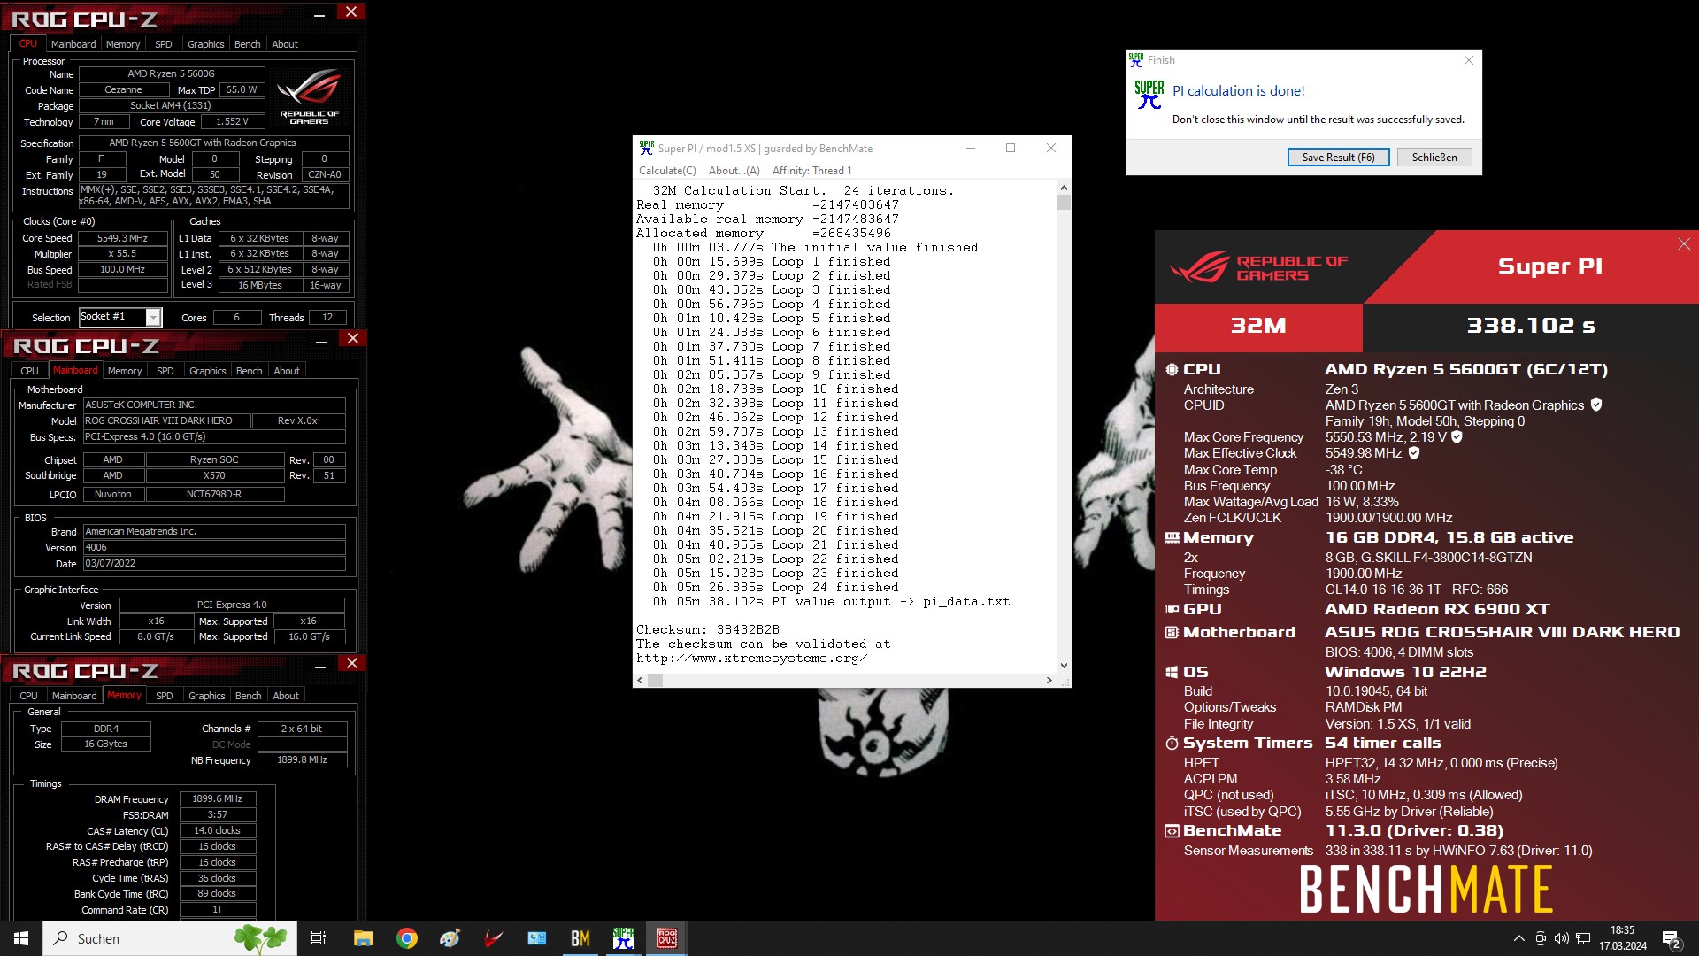1699x956 pixels.
Task: Open network settings tray icon
Action: (x=1583, y=938)
